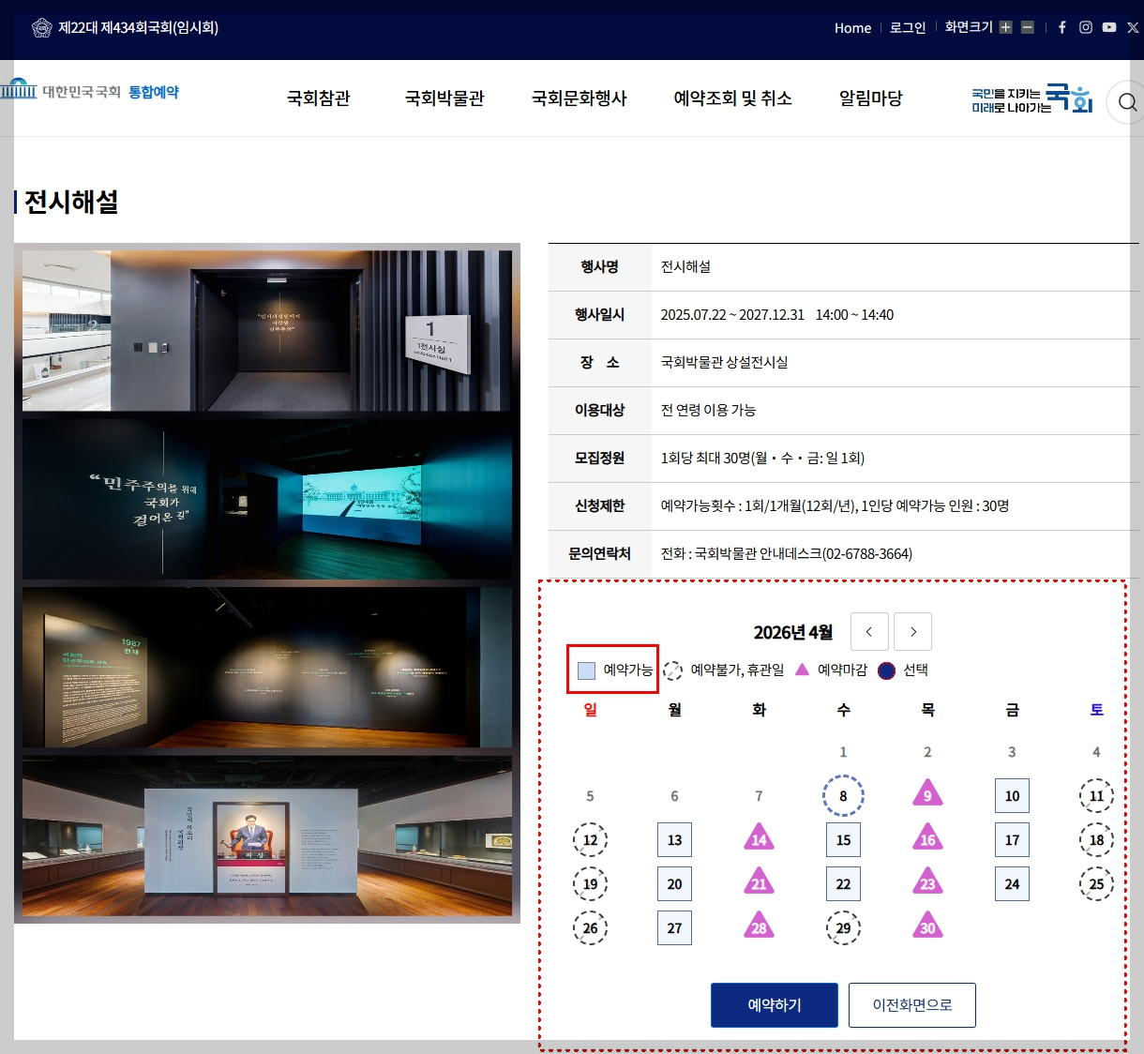Open the Instagram icon in the header

[1085, 27]
